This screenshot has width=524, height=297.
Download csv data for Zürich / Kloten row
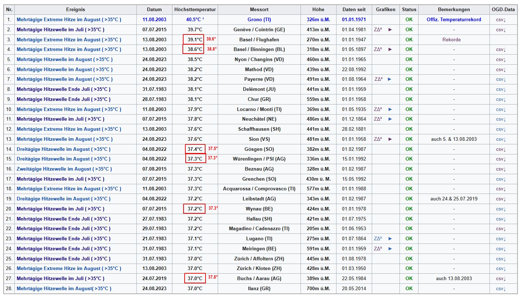click(x=501, y=269)
